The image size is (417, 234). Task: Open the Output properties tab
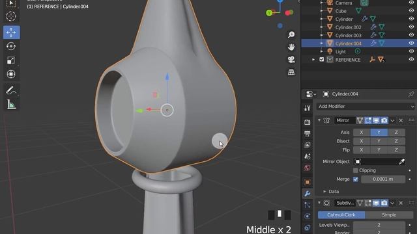(x=307, y=133)
